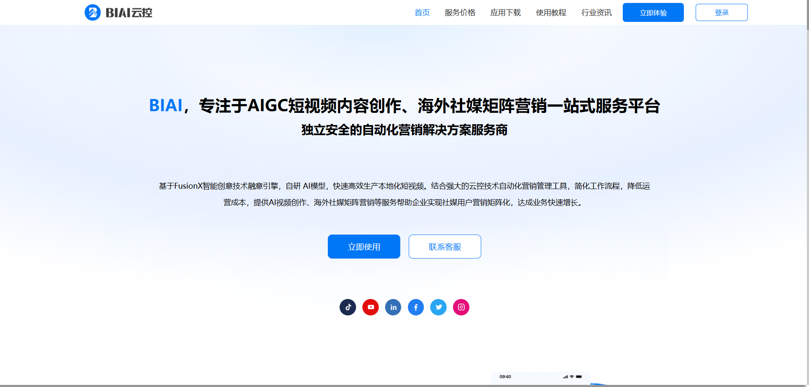
Task: Click the 联系客服 button
Action: coord(445,246)
